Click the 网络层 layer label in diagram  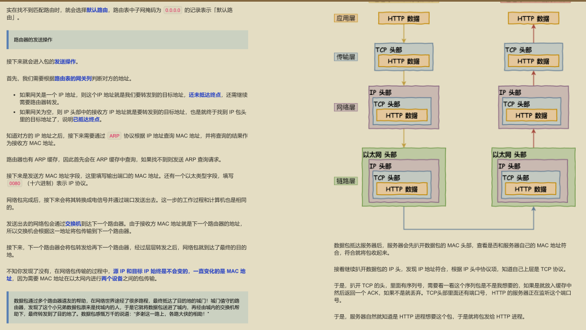point(345,107)
